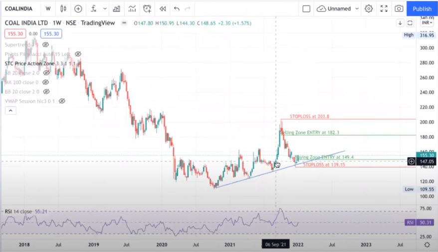The width and height of the screenshot is (438, 252).
Task: Open the candlestick chart style selector
Action: [63, 8]
